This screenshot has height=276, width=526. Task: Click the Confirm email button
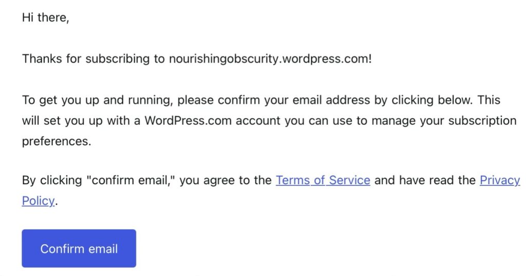79,249
